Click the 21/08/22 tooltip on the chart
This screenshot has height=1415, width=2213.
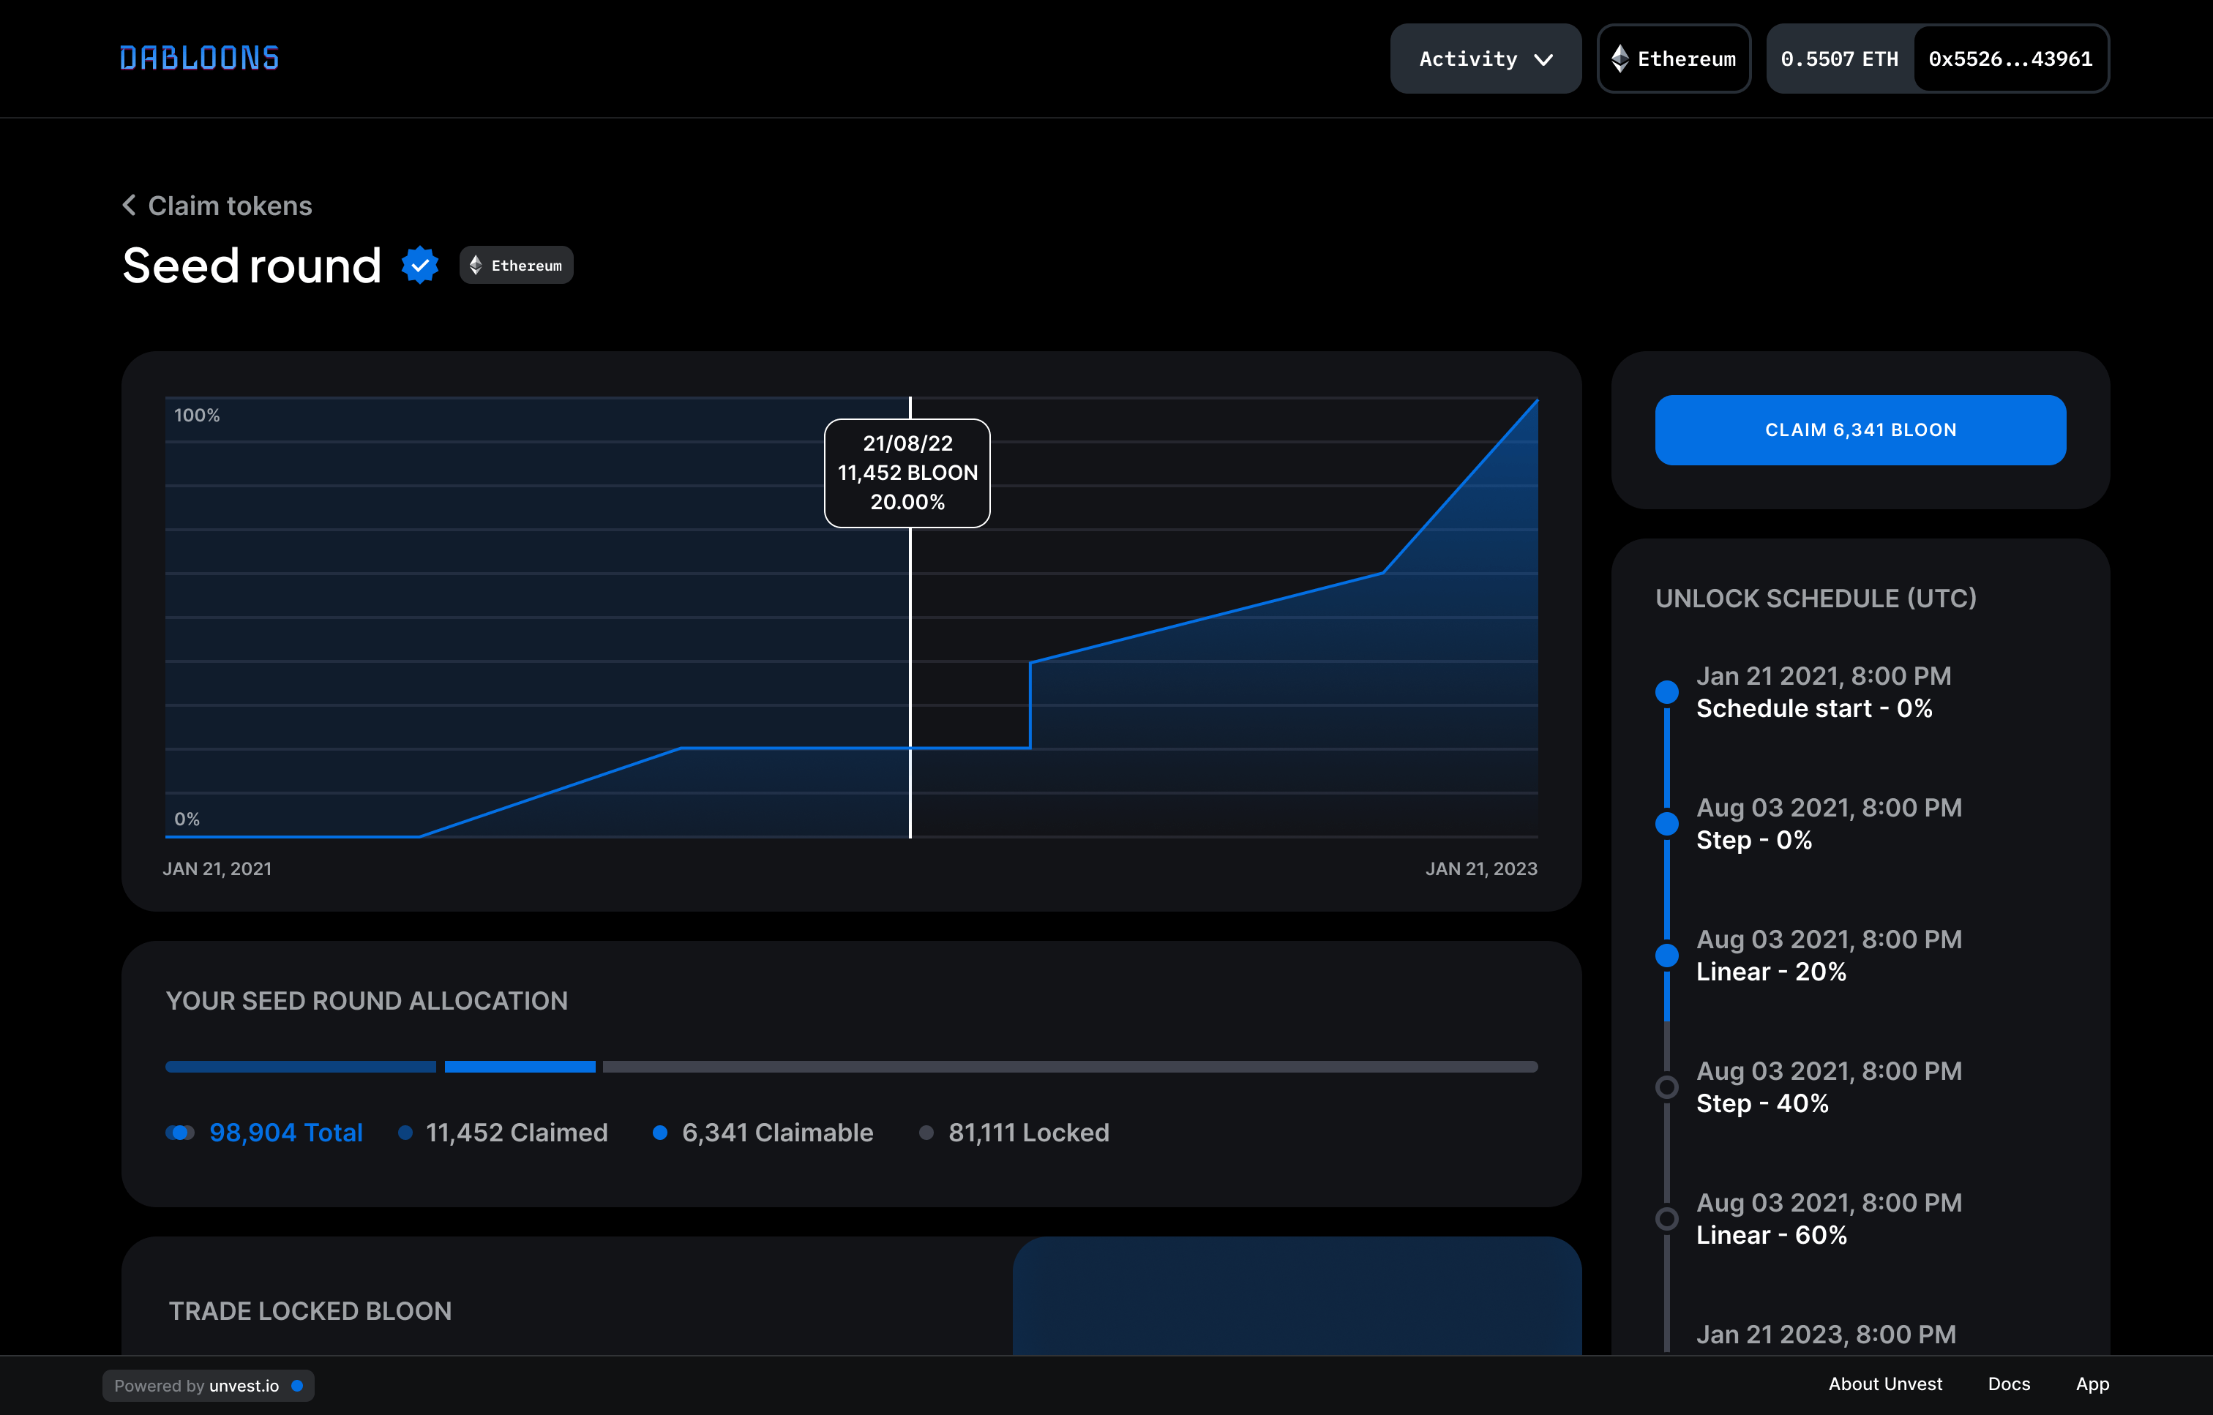click(x=908, y=473)
